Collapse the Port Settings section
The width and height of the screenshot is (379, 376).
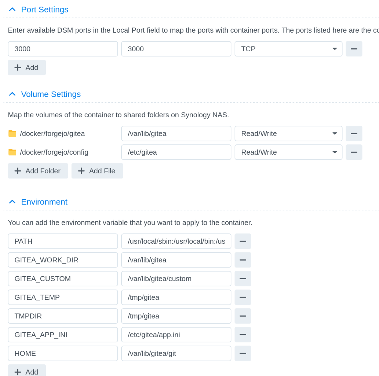12,10
